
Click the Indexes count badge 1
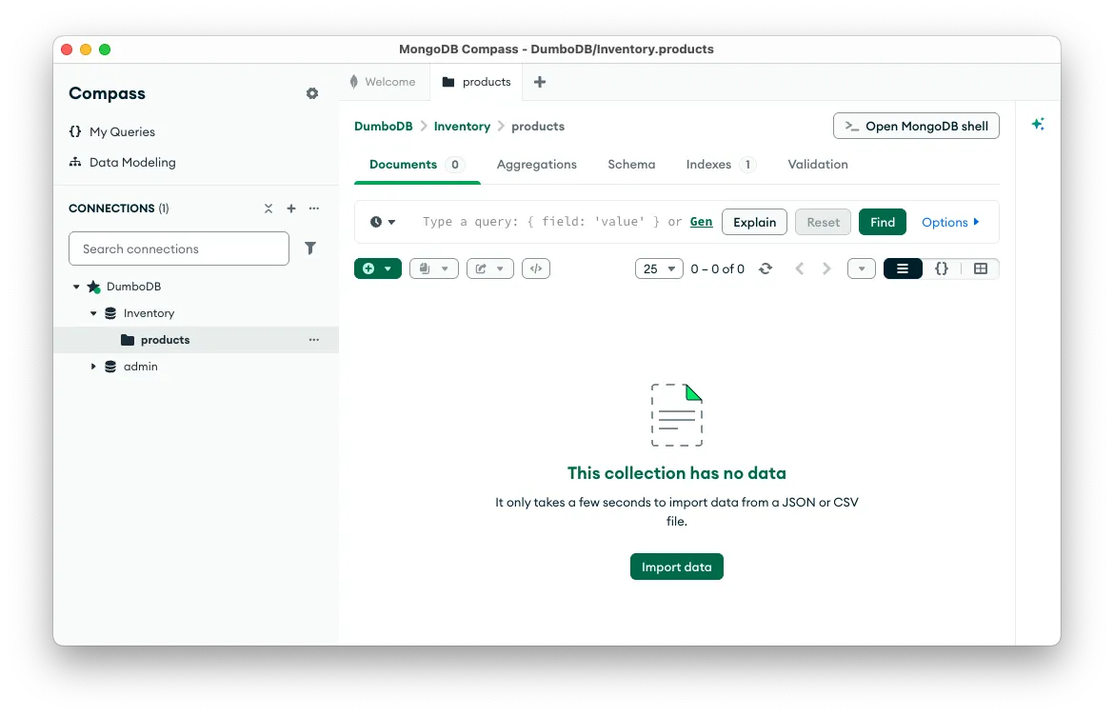(747, 165)
